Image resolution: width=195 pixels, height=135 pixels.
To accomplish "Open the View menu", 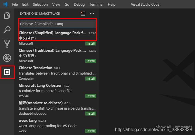I will tap(56, 5).
